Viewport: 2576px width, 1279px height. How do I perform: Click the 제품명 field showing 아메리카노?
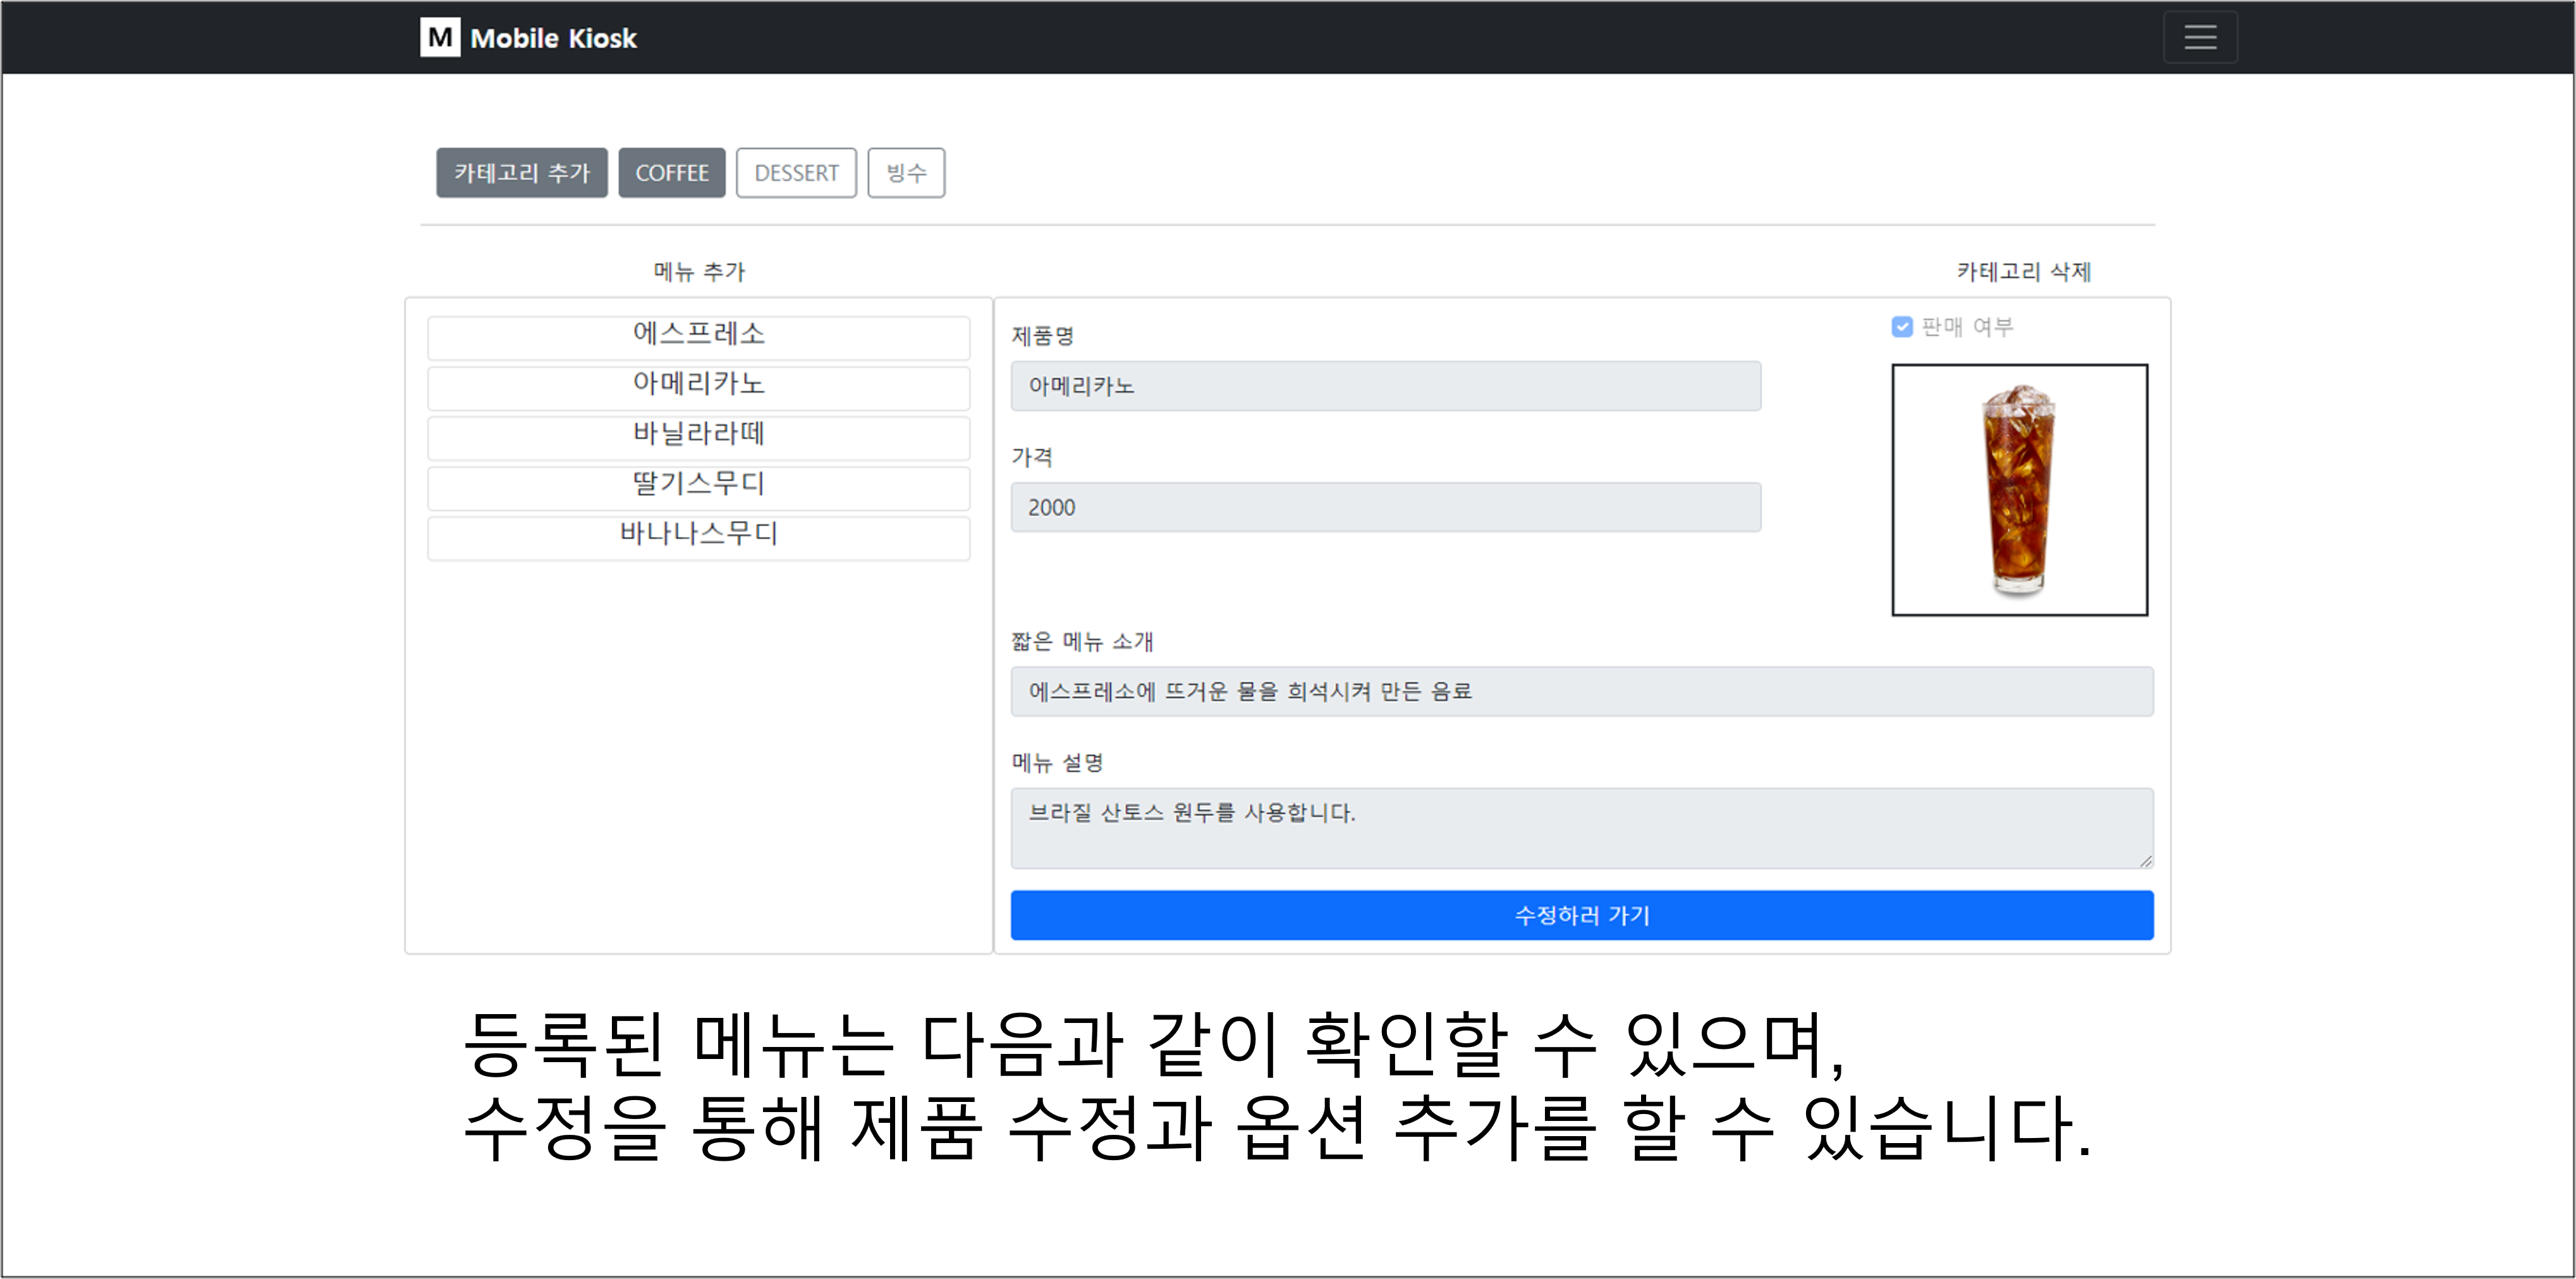coord(1386,386)
